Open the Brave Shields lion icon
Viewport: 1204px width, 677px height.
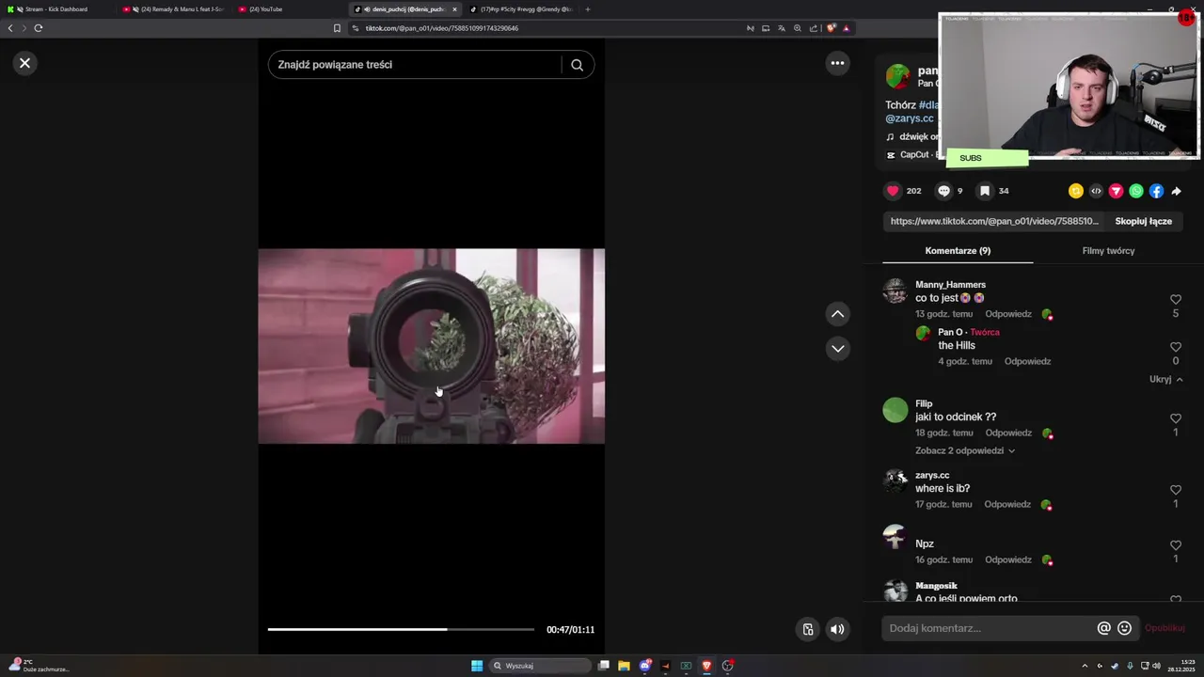pos(831,28)
